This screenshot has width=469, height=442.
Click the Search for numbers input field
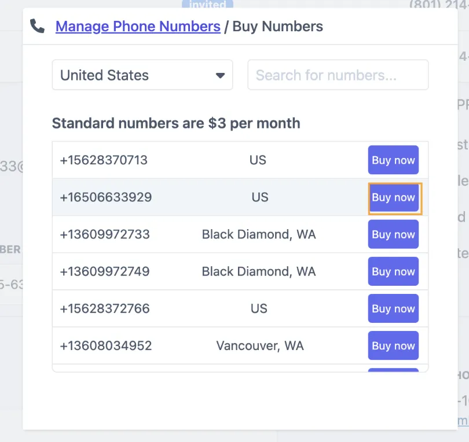(x=338, y=75)
